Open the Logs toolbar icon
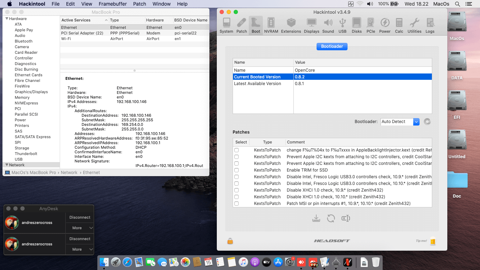Image resolution: width=480 pixels, height=270 pixels. (x=430, y=25)
